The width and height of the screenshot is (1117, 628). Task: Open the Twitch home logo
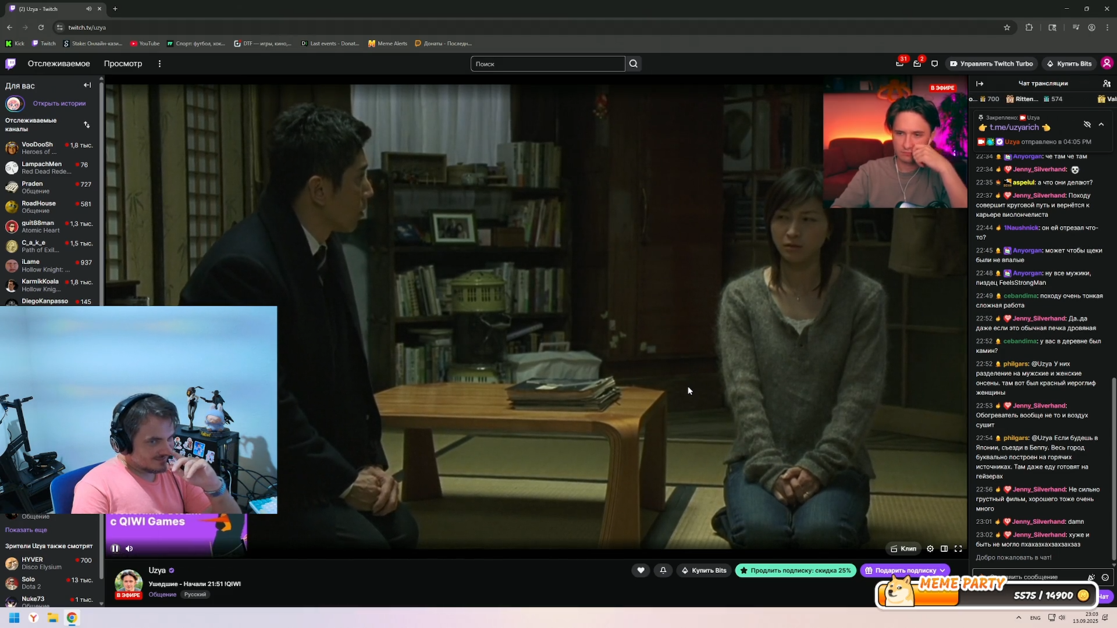click(10, 64)
